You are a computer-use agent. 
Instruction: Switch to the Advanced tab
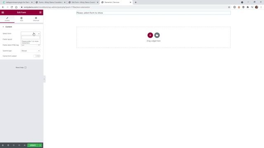[x=36, y=19]
